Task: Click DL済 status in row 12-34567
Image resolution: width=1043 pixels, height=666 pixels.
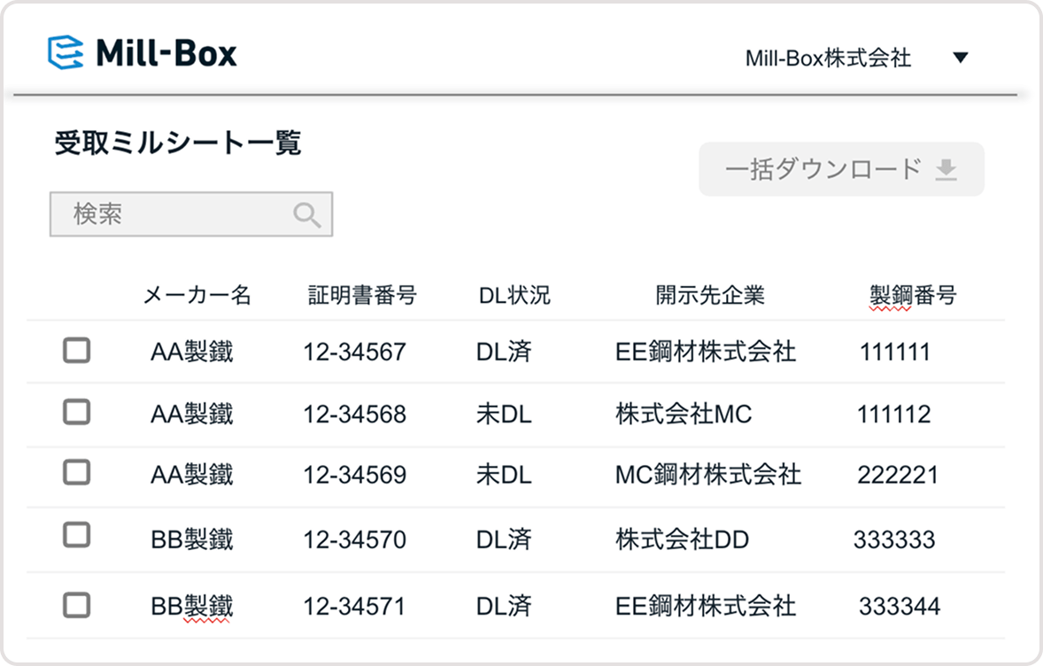Action: (504, 352)
